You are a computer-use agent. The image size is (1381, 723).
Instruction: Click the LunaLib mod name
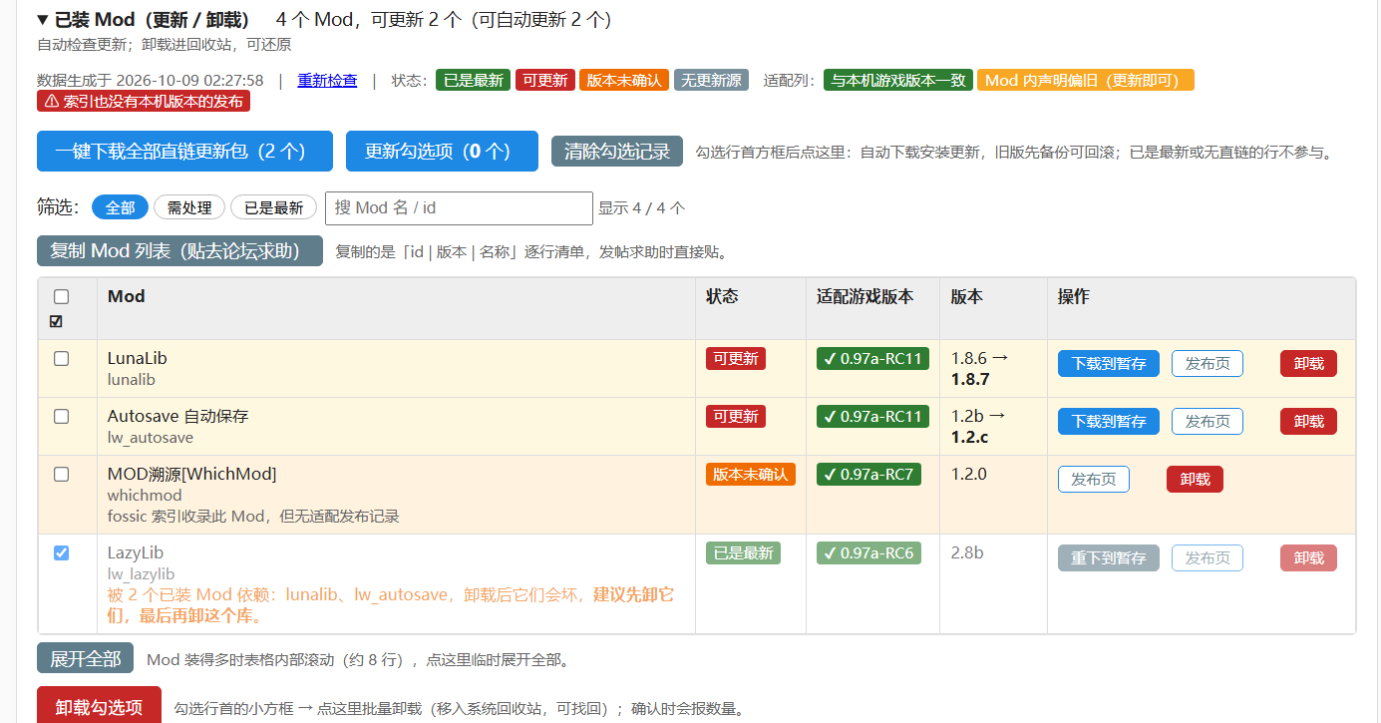click(x=138, y=358)
